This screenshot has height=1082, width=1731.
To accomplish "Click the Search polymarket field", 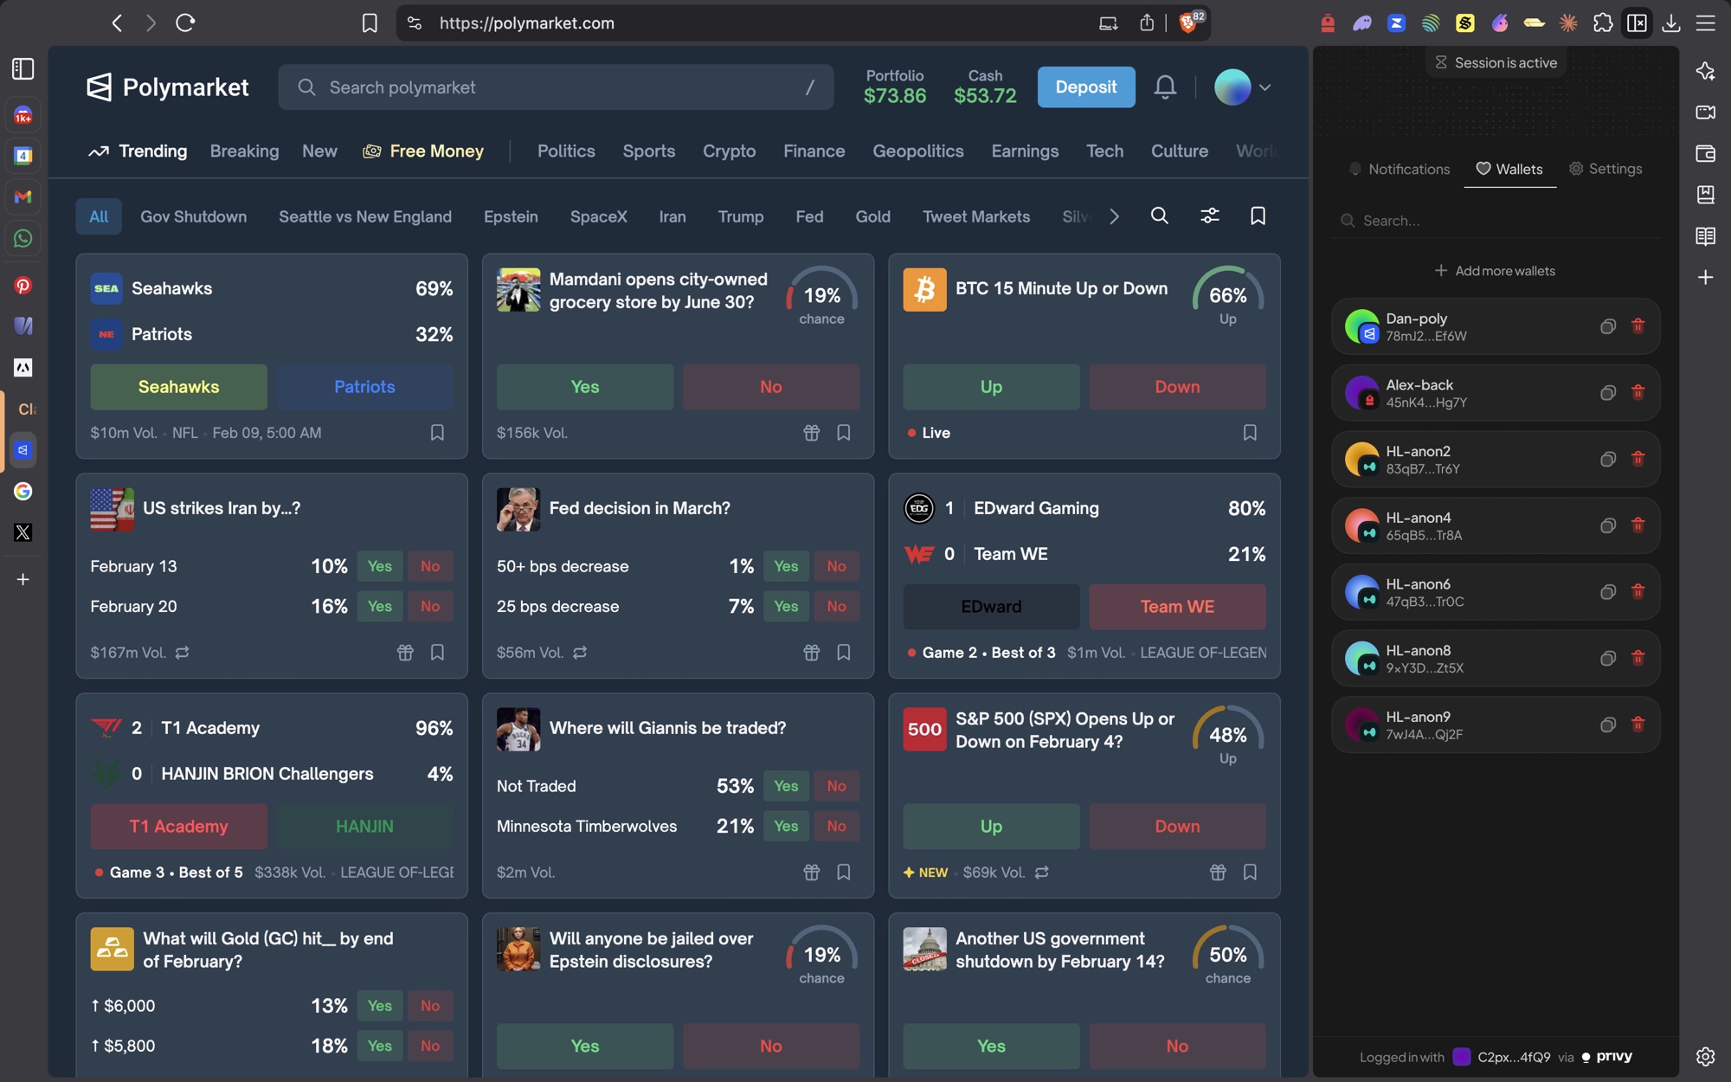I will point(556,87).
